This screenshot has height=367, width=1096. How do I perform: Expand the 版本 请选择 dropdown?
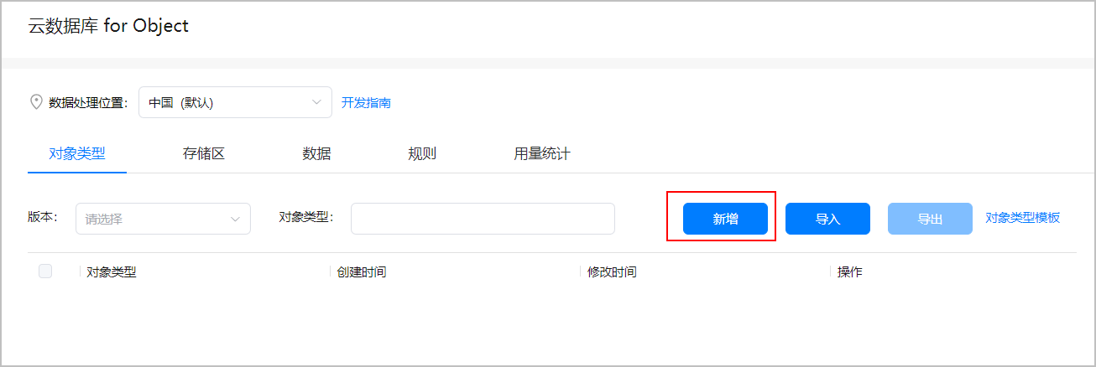coord(163,219)
